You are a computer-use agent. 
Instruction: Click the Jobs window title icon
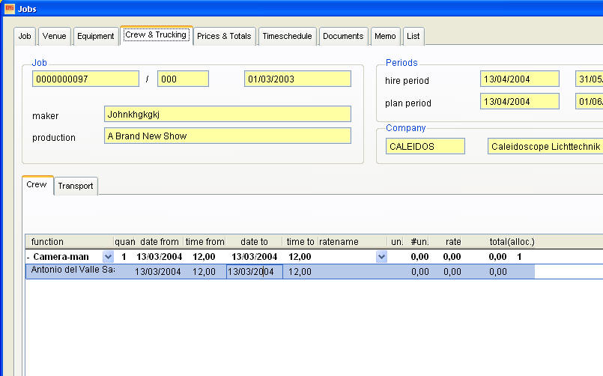point(9,8)
